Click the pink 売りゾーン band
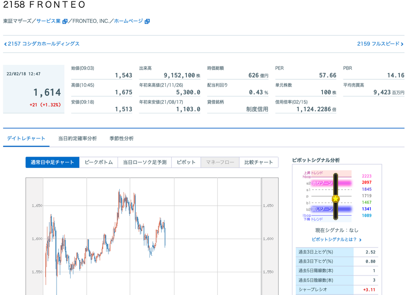410x295 pixels. (331, 183)
